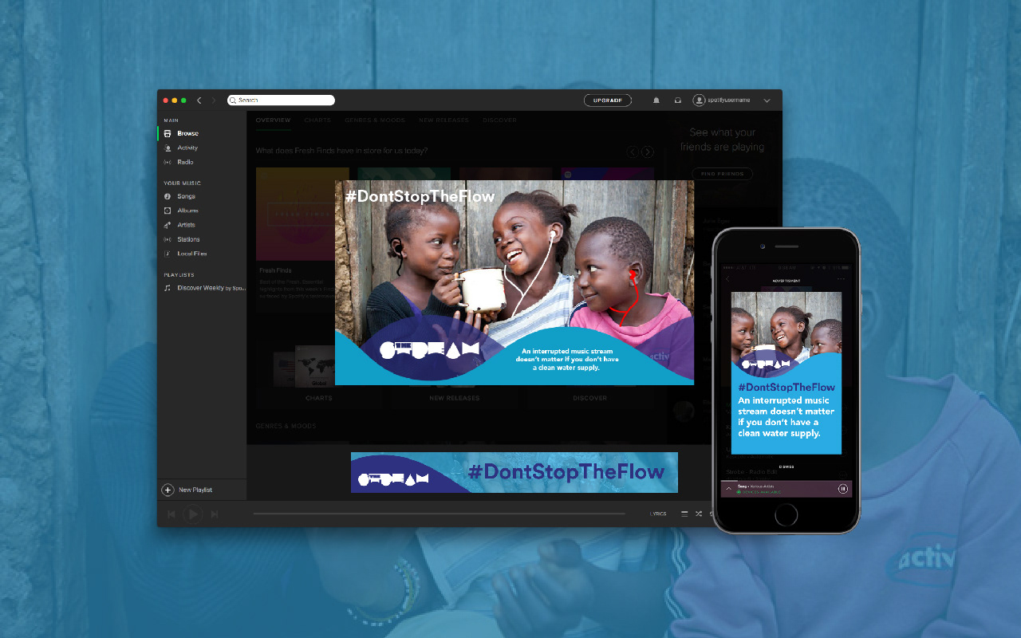1021x638 pixels.
Task: Skip to the next track
Action: click(x=215, y=514)
